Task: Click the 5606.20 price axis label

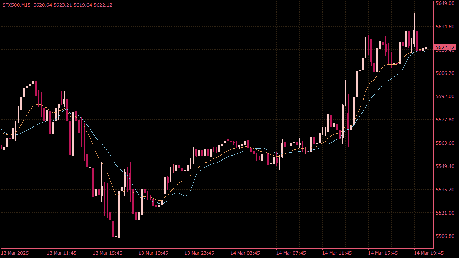Action: [445, 73]
